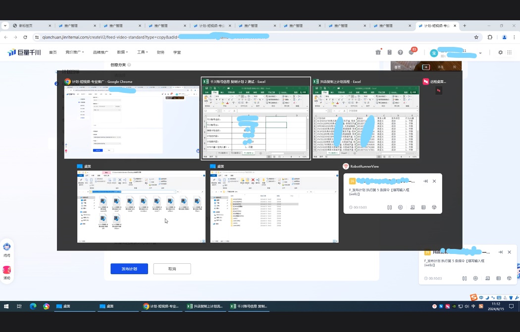The width and height of the screenshot is (520, 332).
Task: Expand the account dropdown arrow beside ID
Action: point(480,53)
